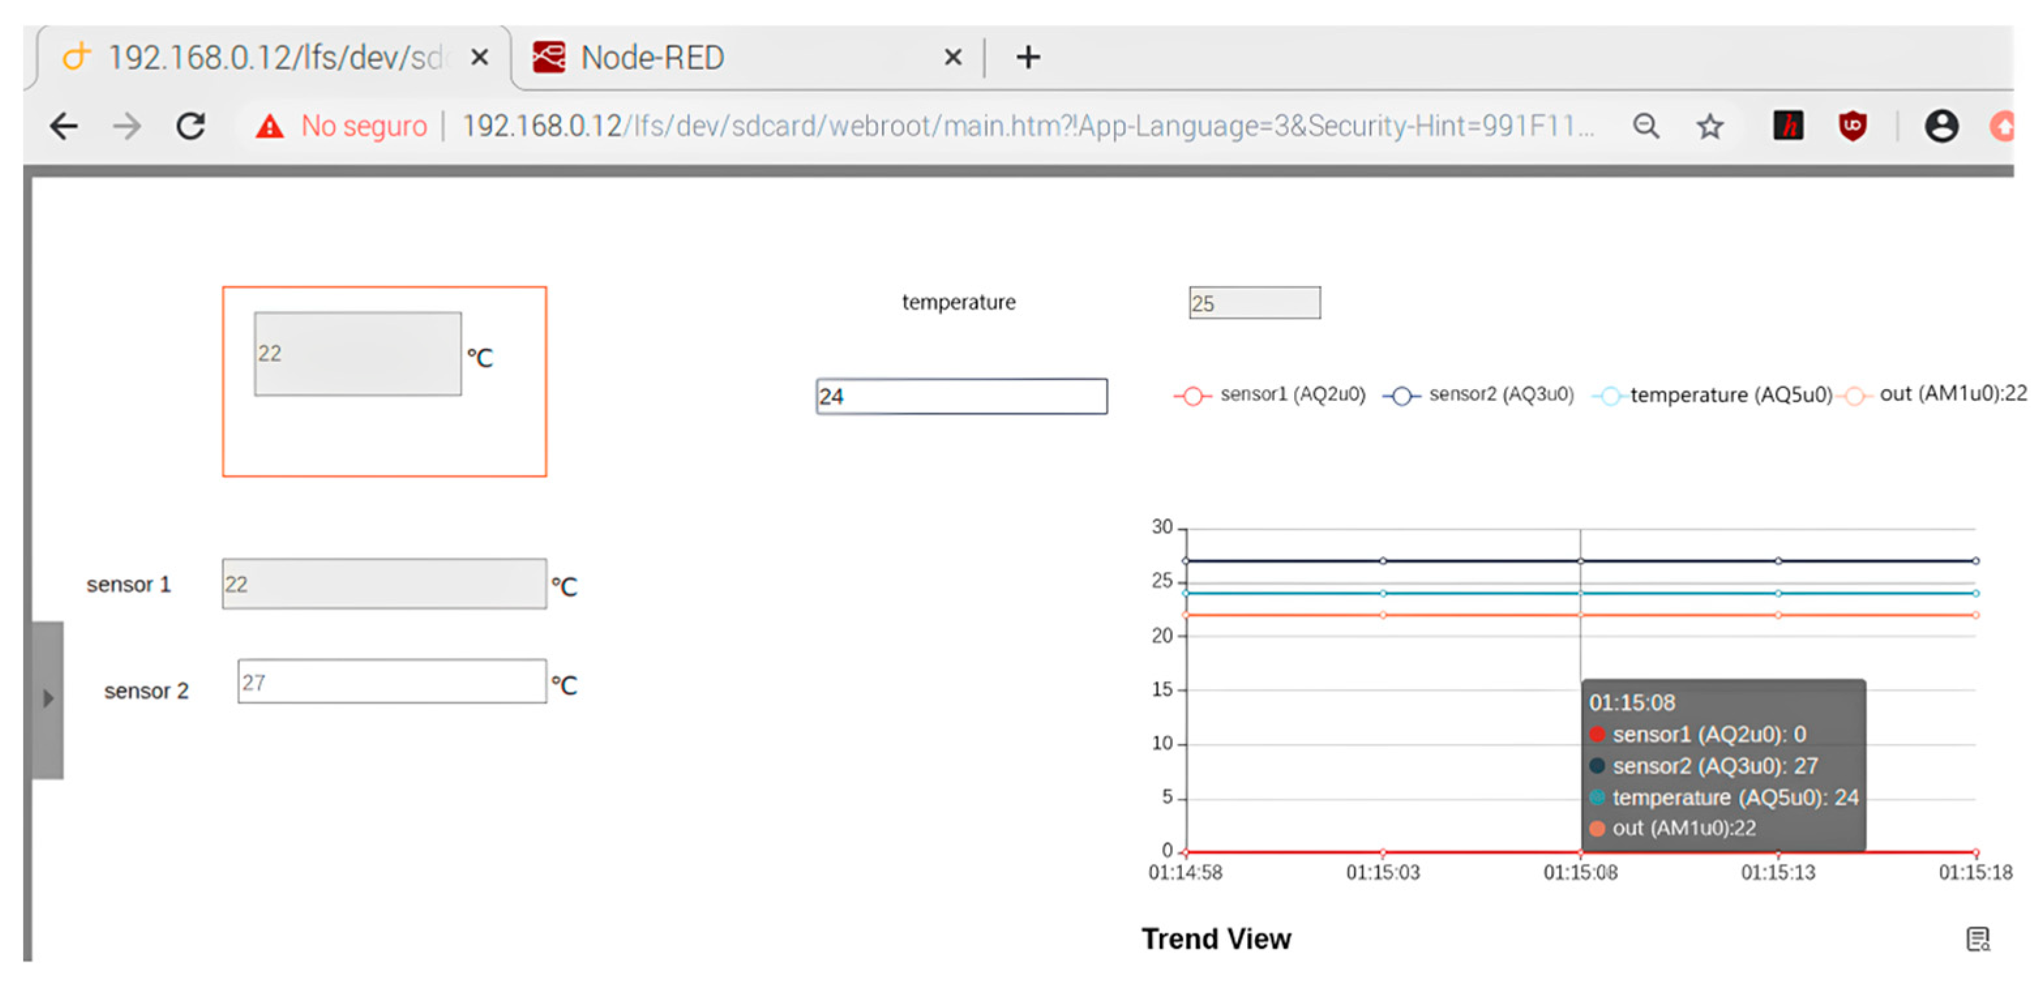2039x985 pixels.
Task: Open a new browser tab
Action: pos(1027,58)
